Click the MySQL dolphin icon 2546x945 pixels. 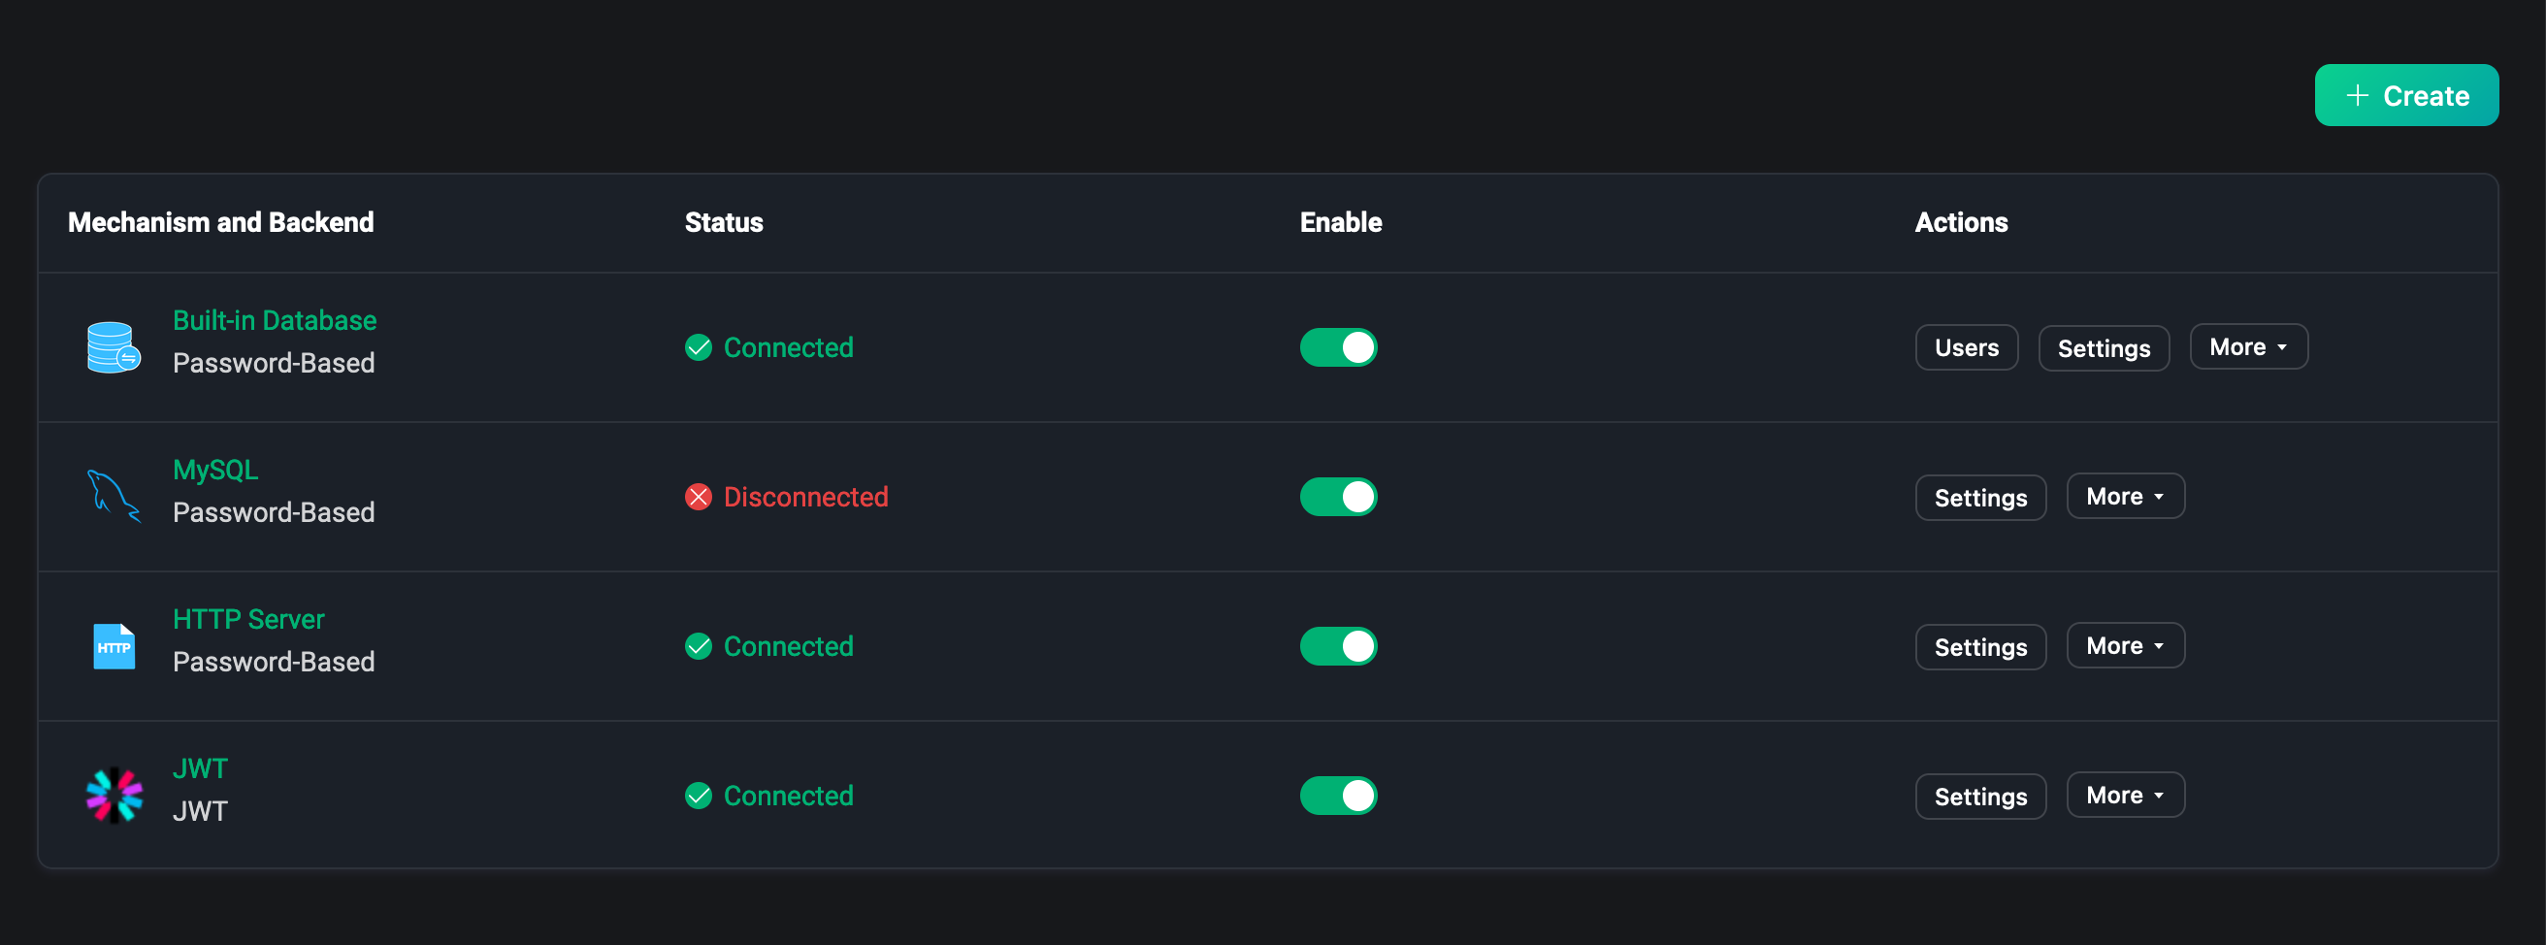[113, 496]
